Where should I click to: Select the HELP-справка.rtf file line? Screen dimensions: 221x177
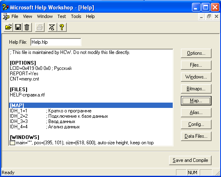coord(27,95)
